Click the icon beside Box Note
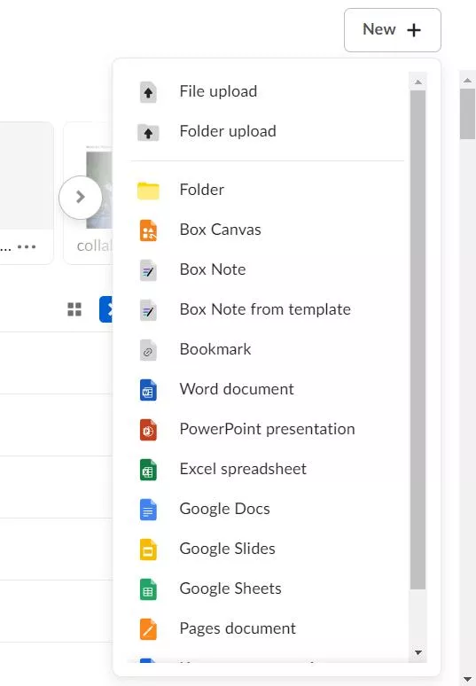 tap(148, 270)
